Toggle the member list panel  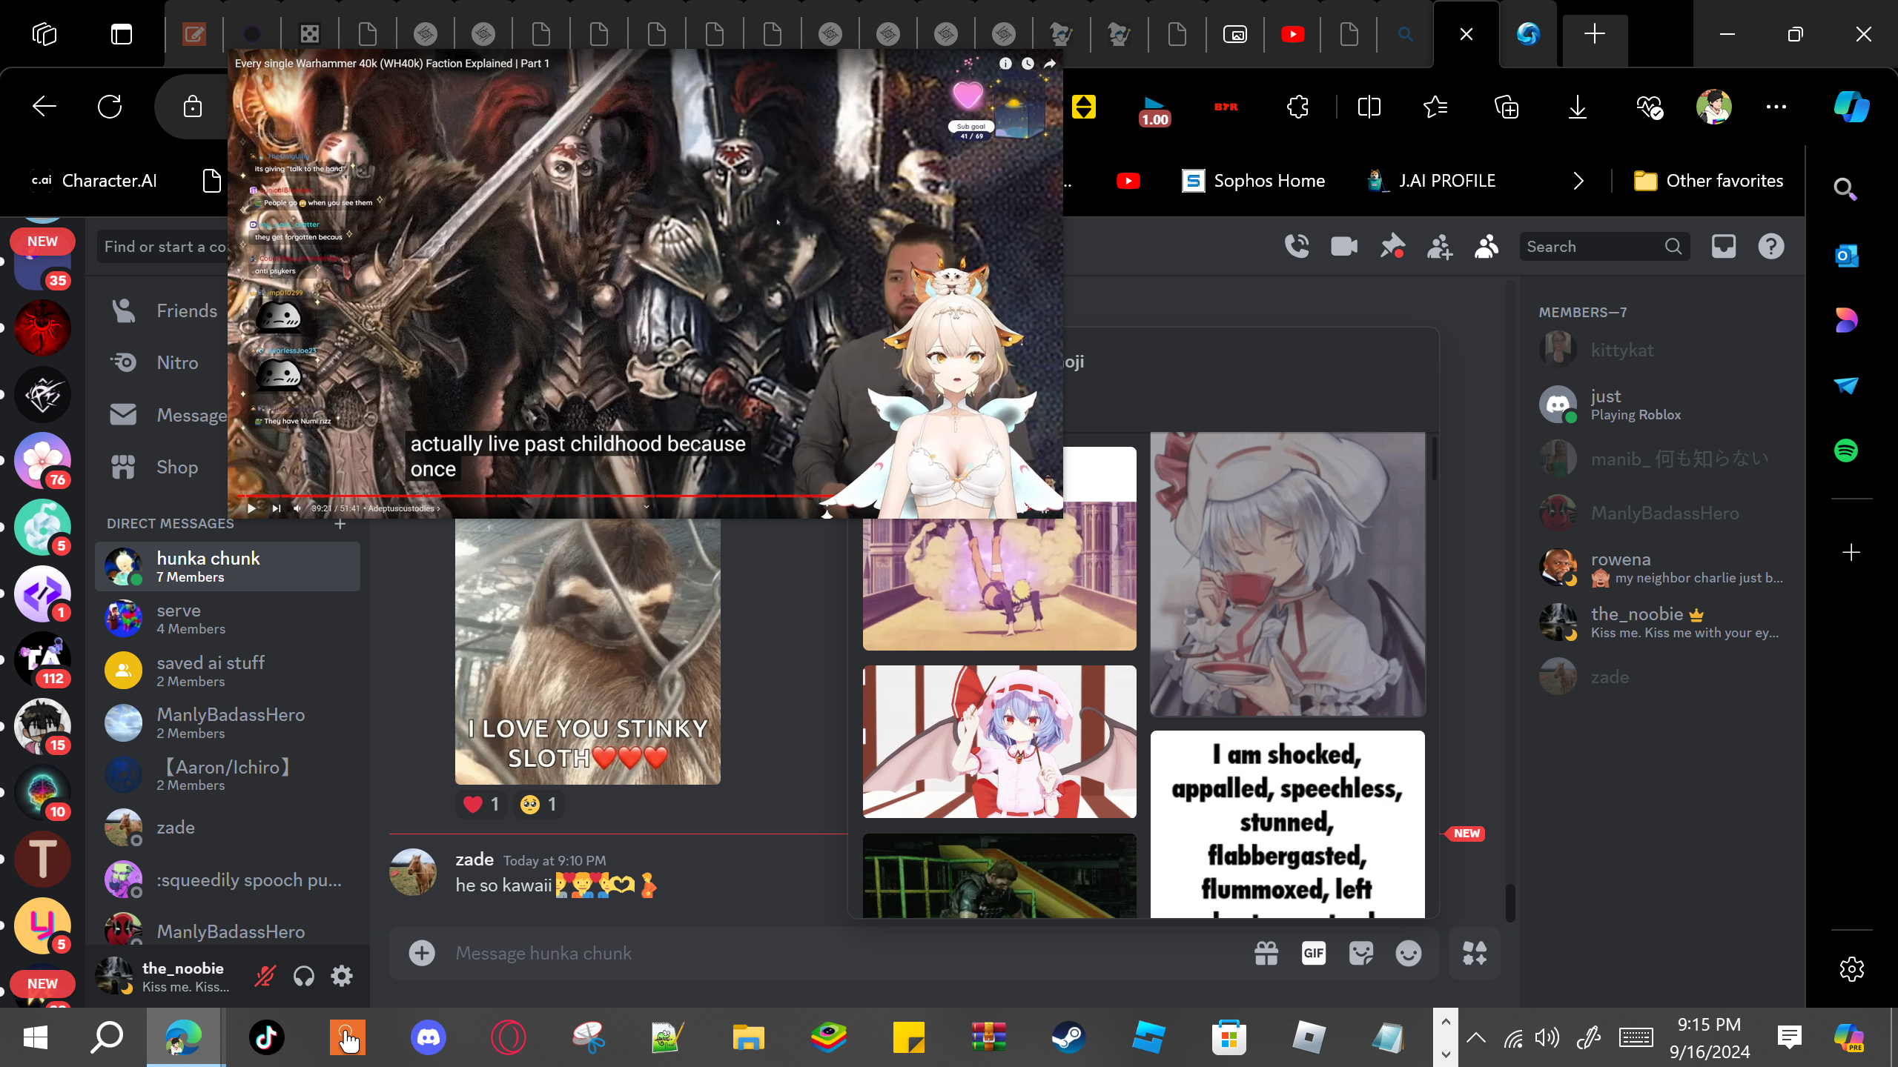pyautogui.click(x=1487, y=246)
